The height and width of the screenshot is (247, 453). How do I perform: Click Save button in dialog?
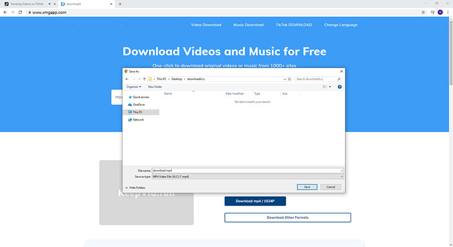pos(307,187)
